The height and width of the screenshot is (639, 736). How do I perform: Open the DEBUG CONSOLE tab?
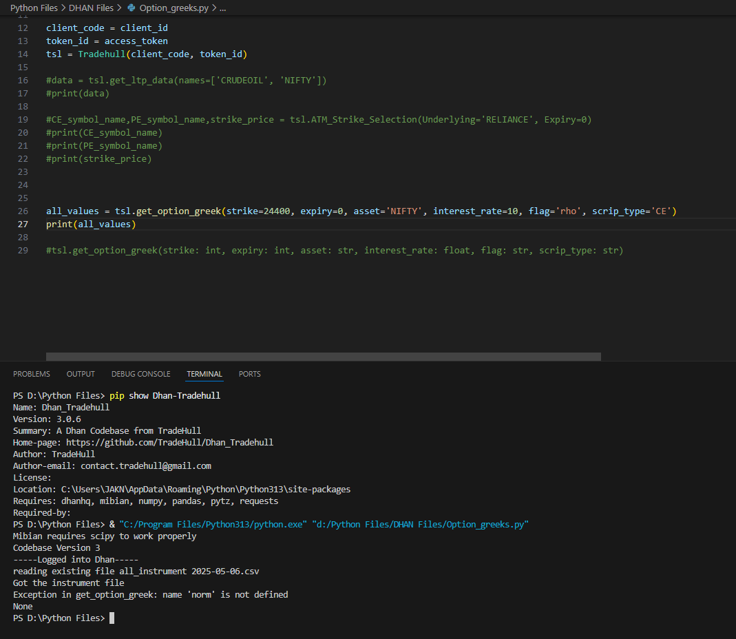pyautogui.click(x=141, y=374)
